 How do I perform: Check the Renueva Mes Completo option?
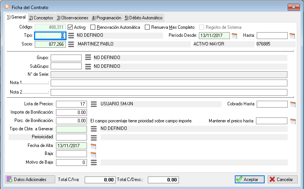147,27
